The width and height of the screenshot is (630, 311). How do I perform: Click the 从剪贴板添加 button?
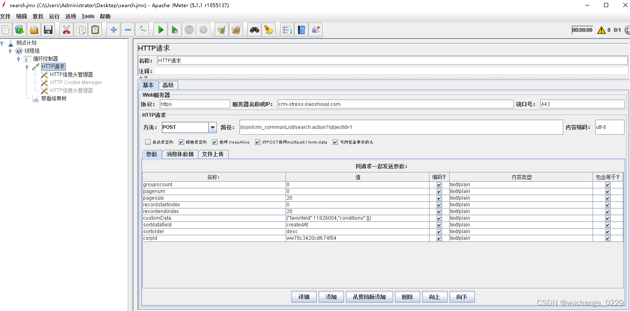369,296
